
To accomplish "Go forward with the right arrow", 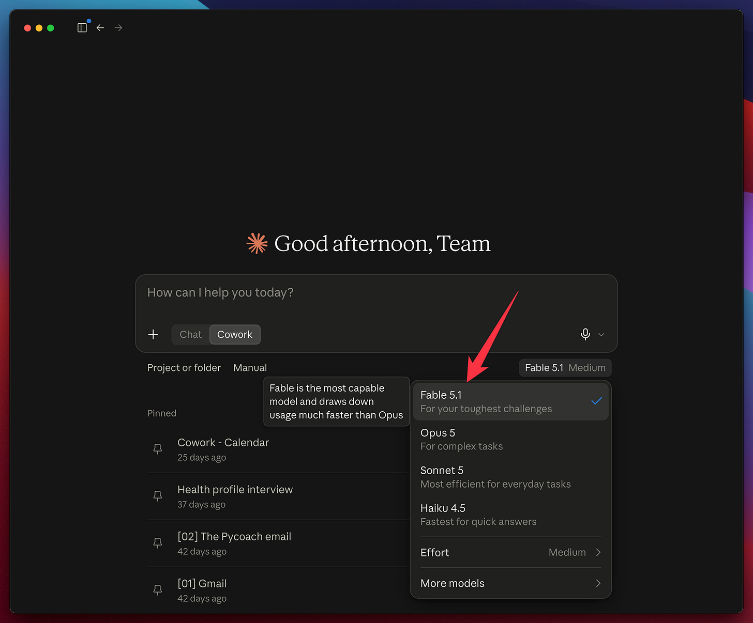I will tap(118, 28).
